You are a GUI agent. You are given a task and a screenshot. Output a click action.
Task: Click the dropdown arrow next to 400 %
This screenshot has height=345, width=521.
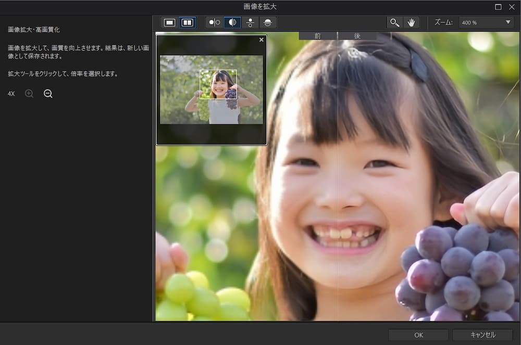coord(508,22)
